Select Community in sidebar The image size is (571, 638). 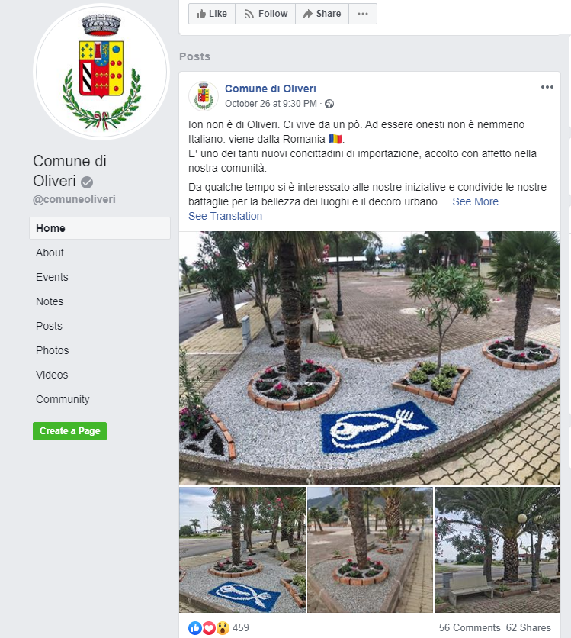point(63,399)
